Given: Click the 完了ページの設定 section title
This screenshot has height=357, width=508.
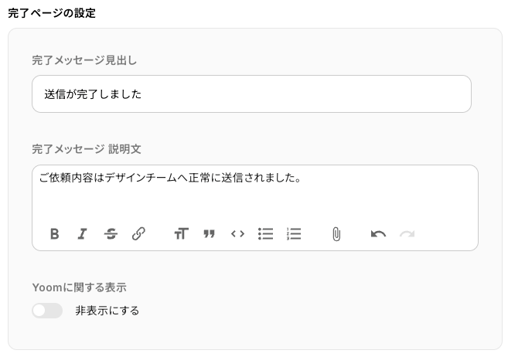Looking at the screenshot, I should pos(52,12).
